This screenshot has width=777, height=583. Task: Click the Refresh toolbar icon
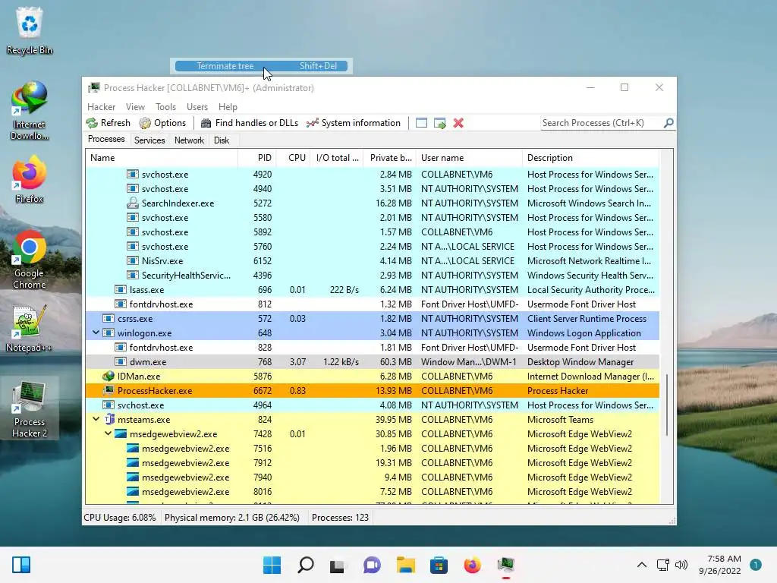tap(92, 123)
